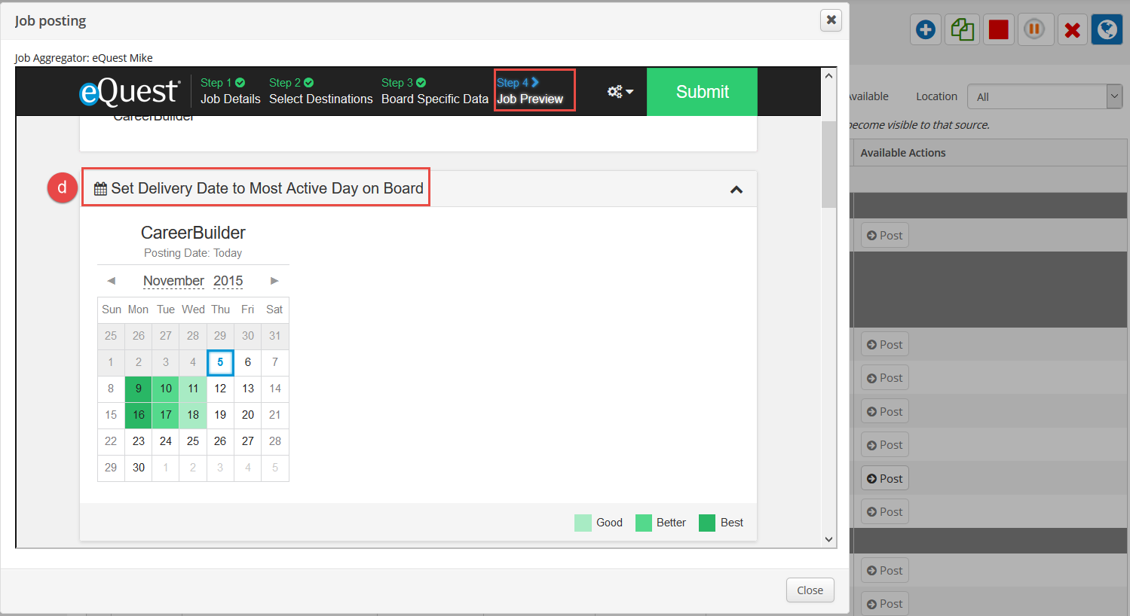Click the Available Actions column header

pyautogui.click(x=902, y=153)
